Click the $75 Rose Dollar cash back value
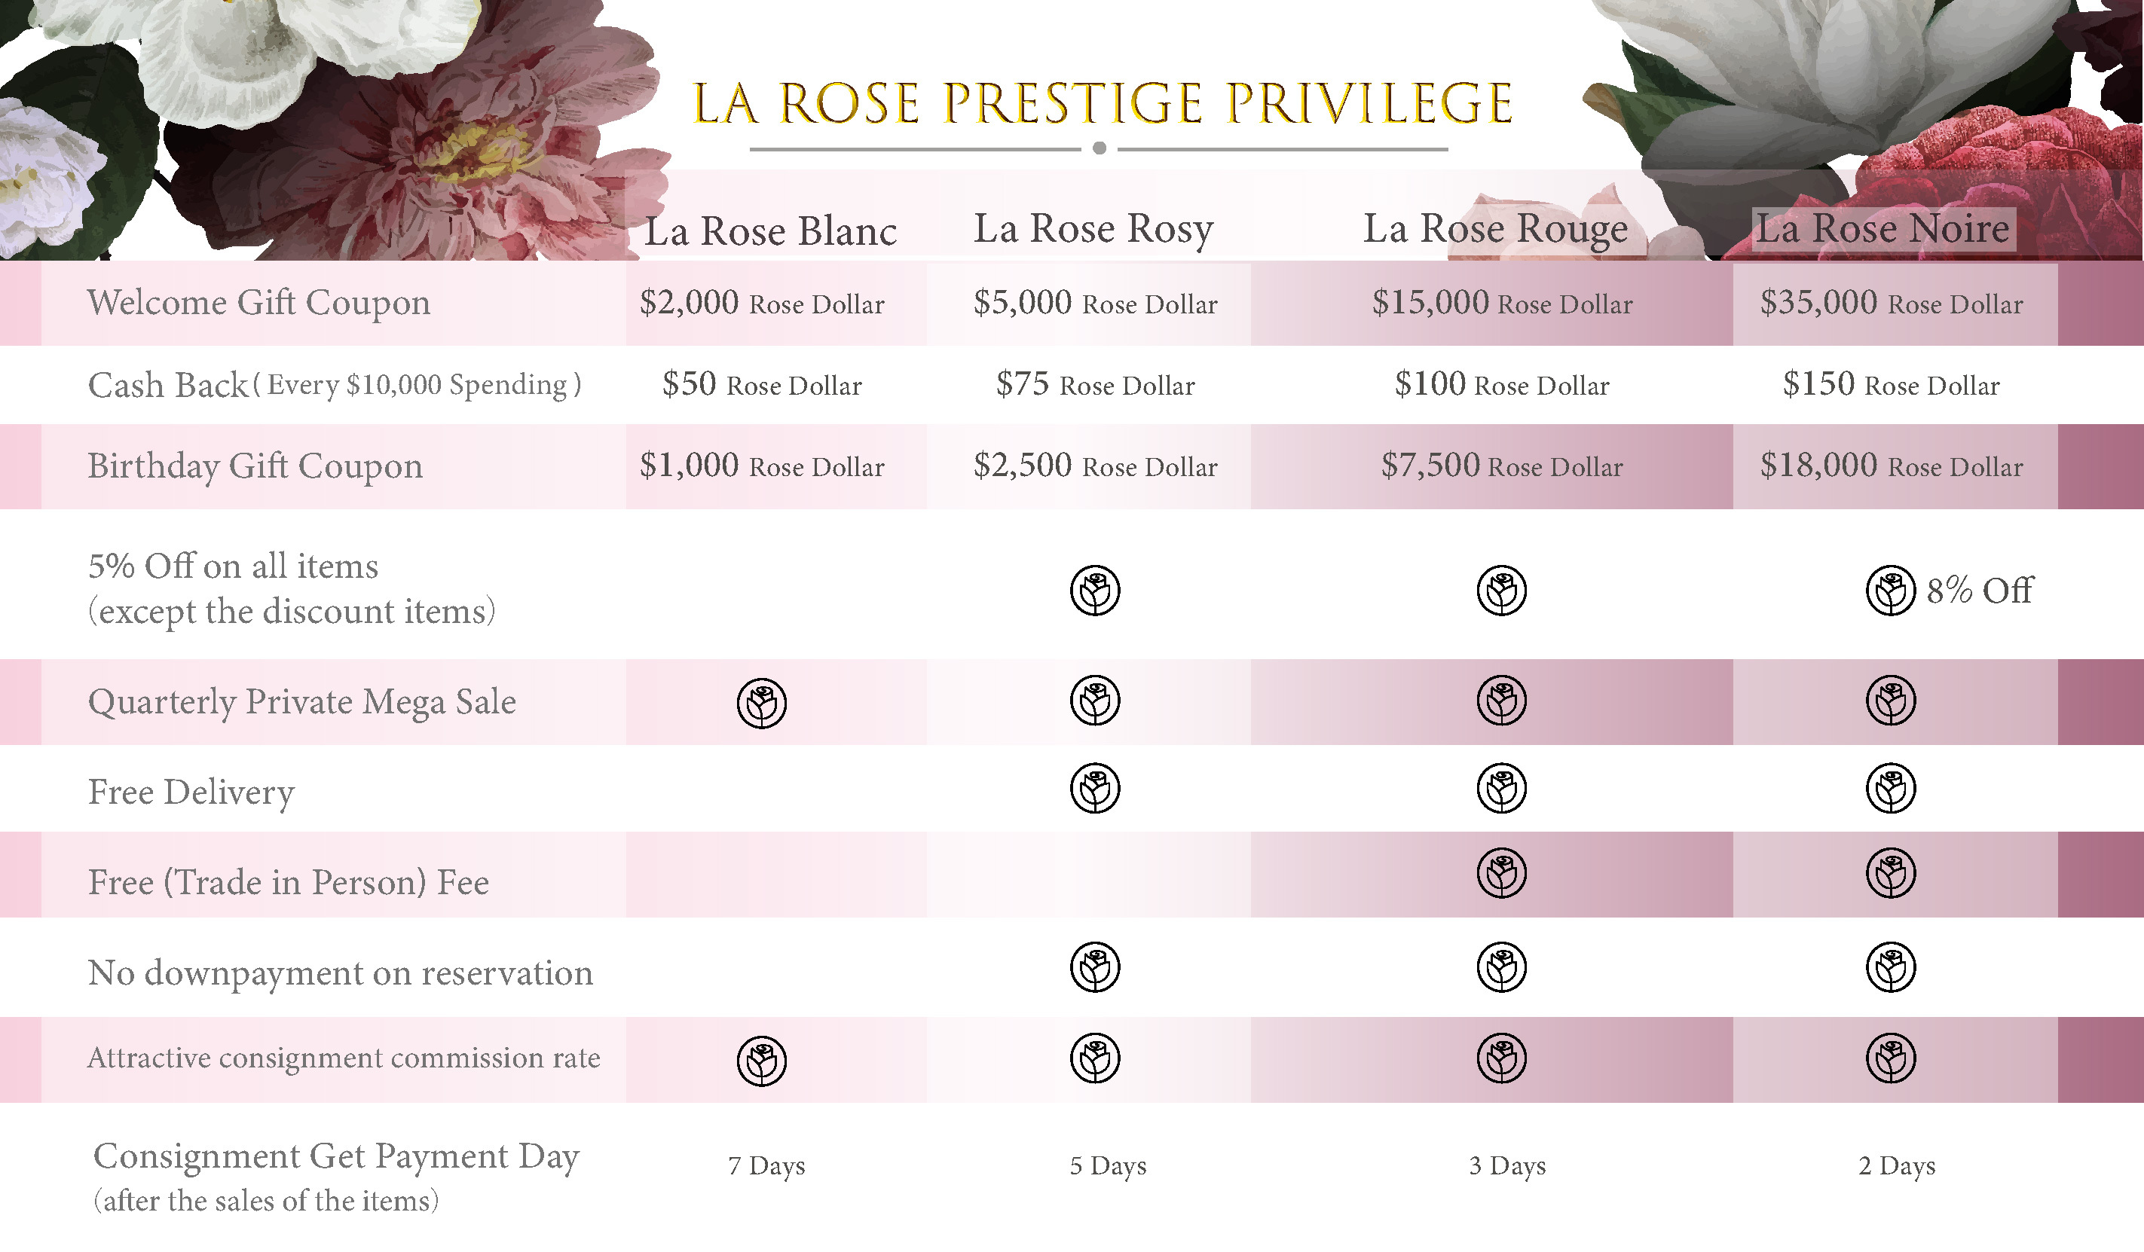Screen dimensions: 2144x1252 [x=1095, y=384]
